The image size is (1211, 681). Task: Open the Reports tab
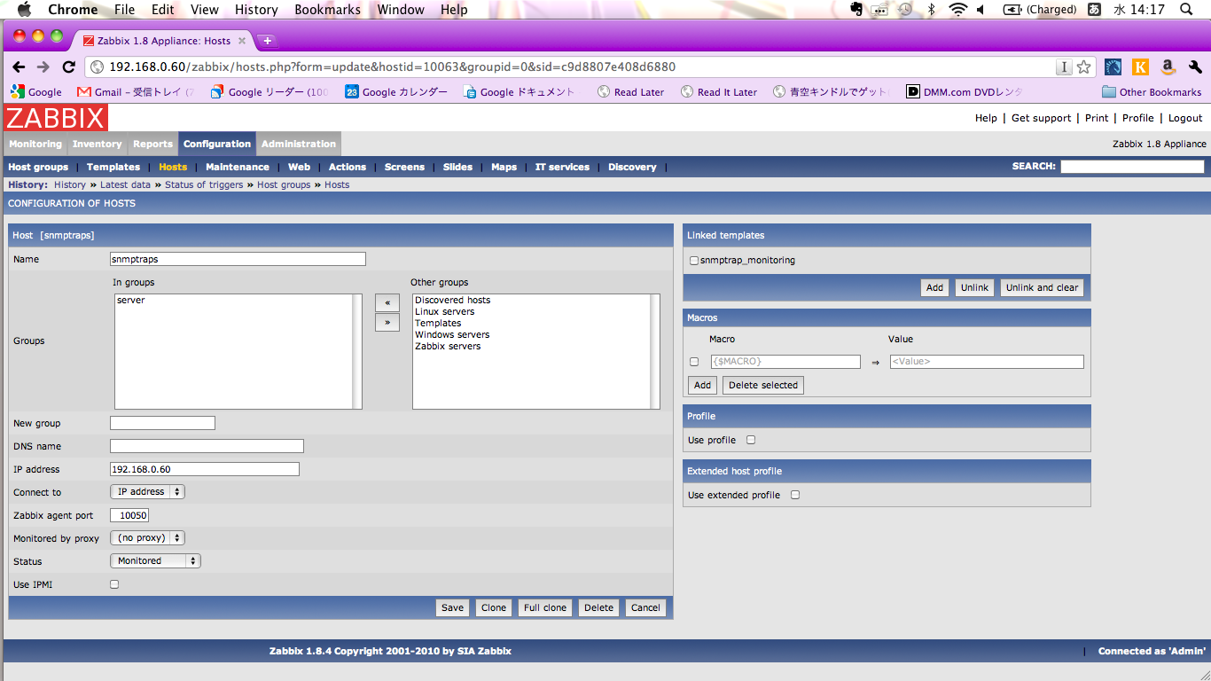153,144
